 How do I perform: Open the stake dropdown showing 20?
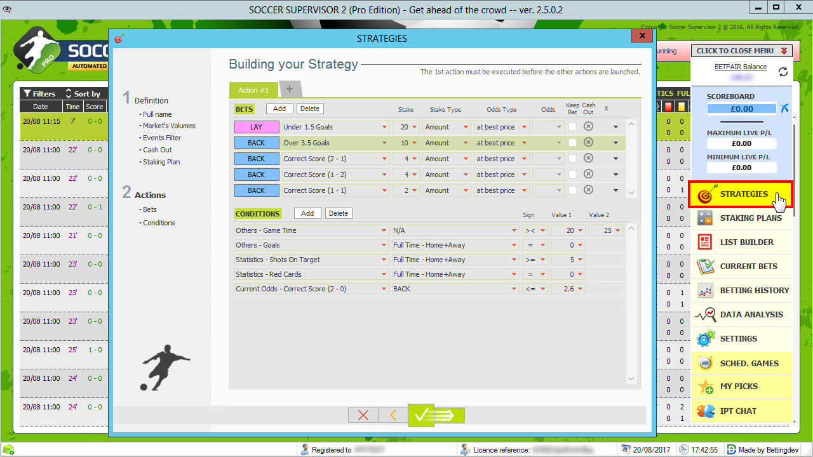point(414,127)
